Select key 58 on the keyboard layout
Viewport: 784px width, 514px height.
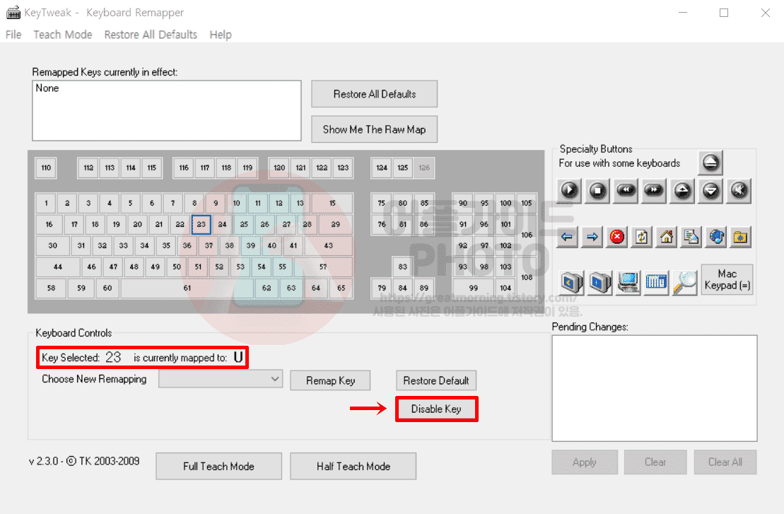(x=51, y=288)
